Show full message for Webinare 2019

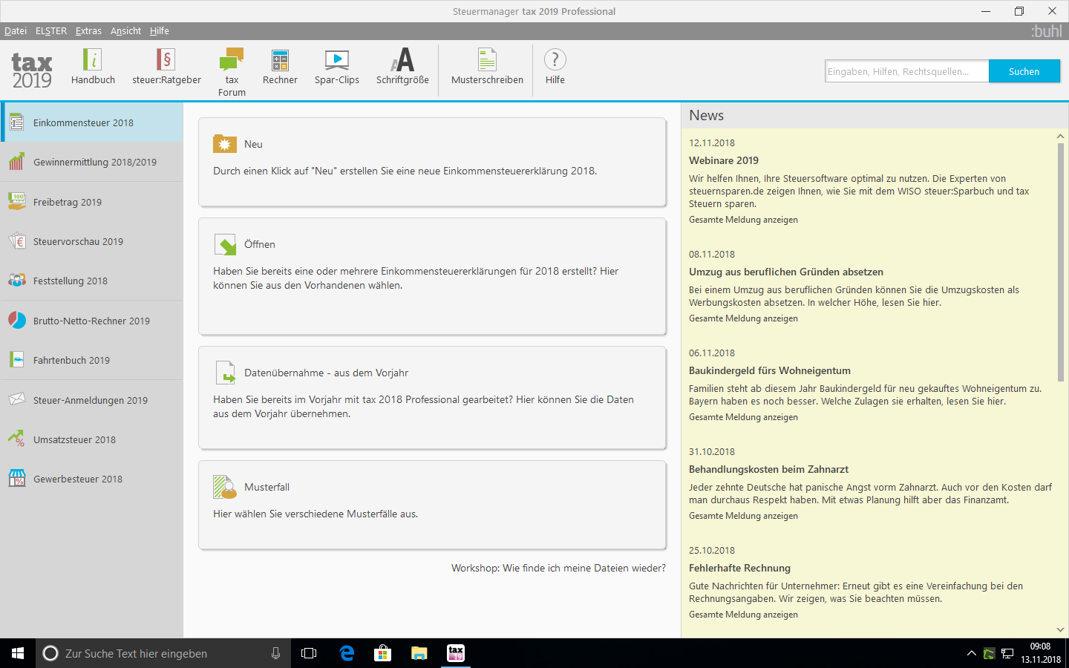tap(743, 220)
